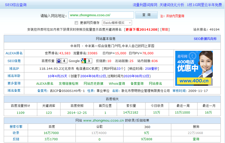Click the 搜索引擎 row header
This screenshot has width=225, height=143.
(x=16, y=127)
